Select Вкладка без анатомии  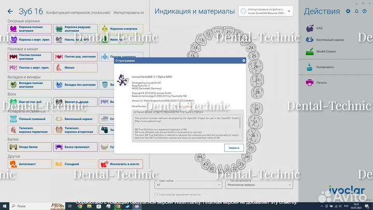[x=76, y=85]
